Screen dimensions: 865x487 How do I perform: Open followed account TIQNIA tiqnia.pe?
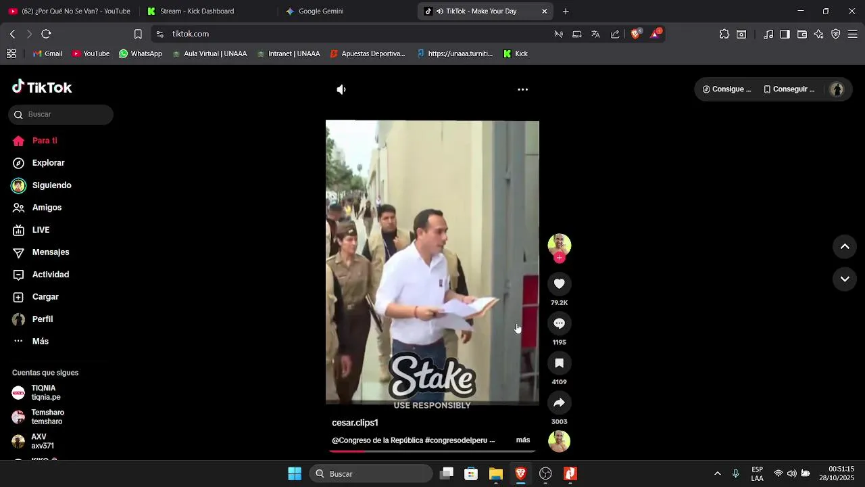pos(61,393)
